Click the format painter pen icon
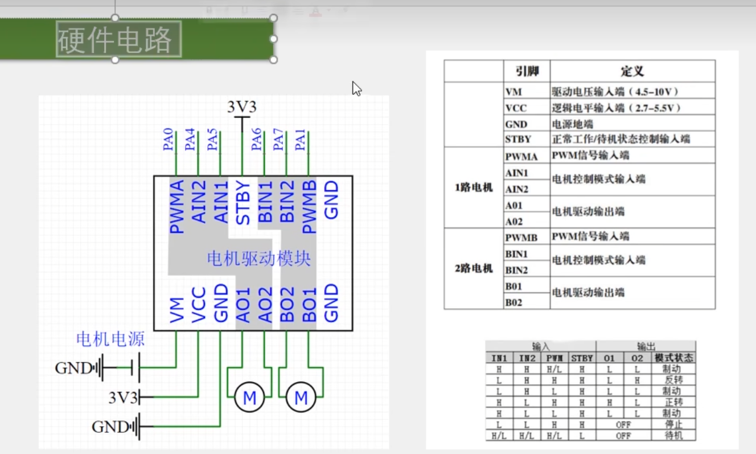This screenshot has width=756, height=454. tap(345, 10)
